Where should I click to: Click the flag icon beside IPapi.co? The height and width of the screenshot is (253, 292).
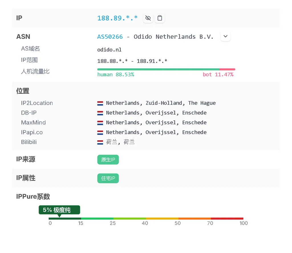pos(100,132)
